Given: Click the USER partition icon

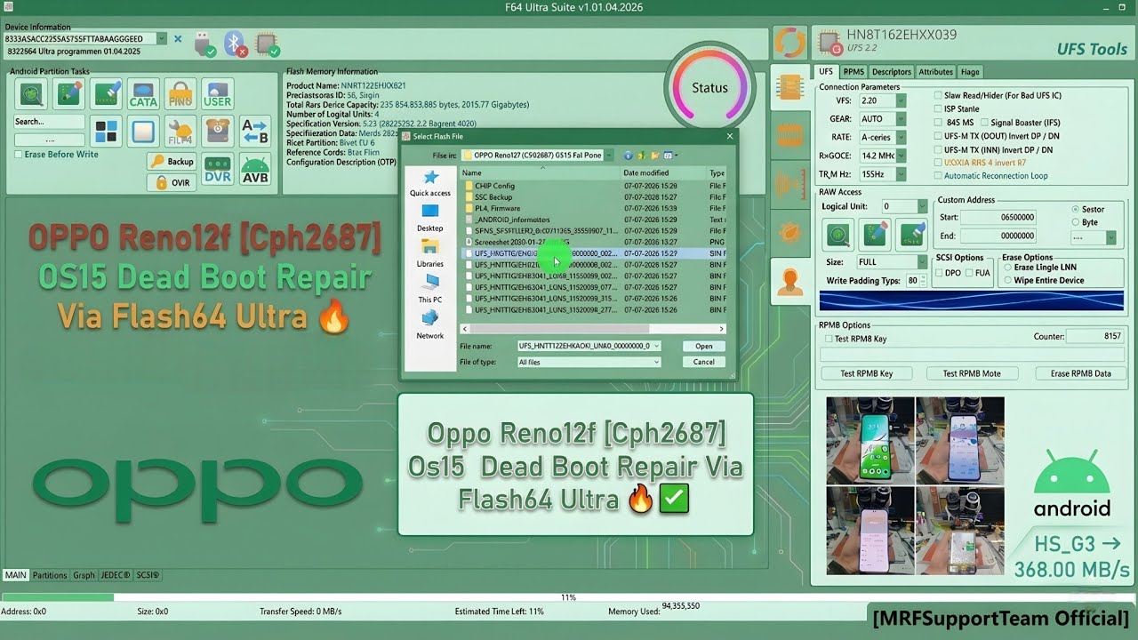Looking at the screenshot, I should pyautogui.click(x=217, y=94).
